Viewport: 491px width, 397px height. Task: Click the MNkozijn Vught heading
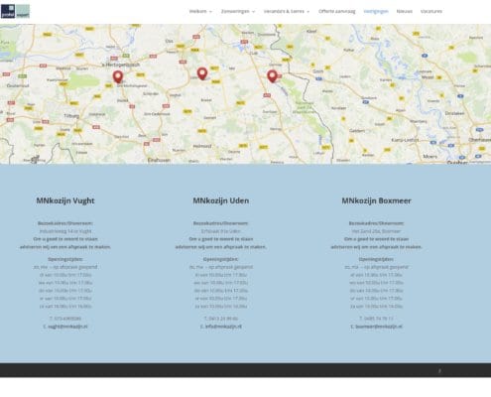(x=65, y=200)
